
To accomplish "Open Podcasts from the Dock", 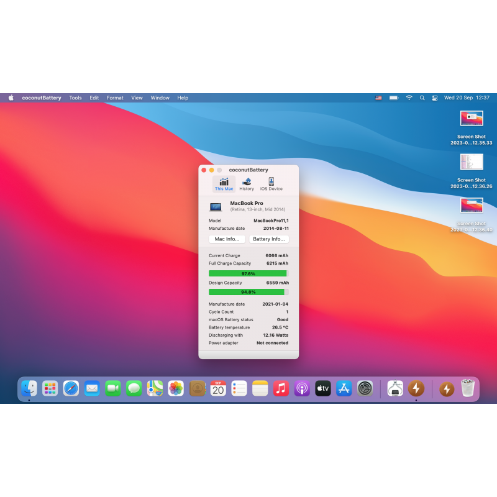I will point(302,389).
